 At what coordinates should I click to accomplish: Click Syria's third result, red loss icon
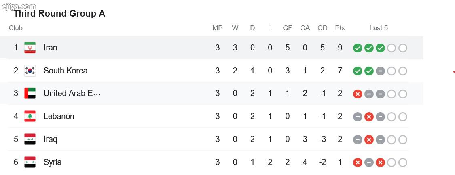click(x=380, y=162)
